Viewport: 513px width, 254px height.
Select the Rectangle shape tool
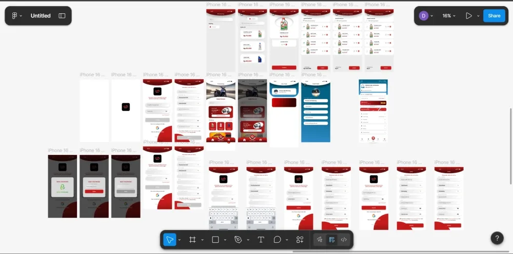point(215,240)
